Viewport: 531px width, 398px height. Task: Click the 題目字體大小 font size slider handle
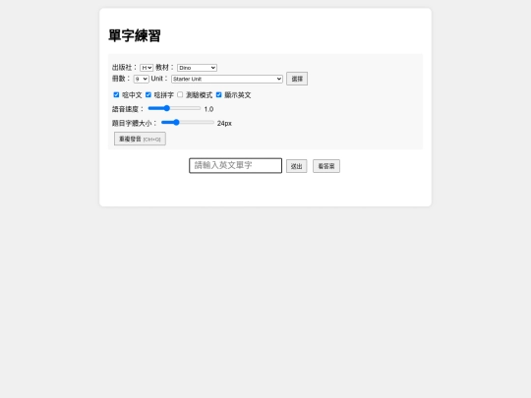[176, 122]
